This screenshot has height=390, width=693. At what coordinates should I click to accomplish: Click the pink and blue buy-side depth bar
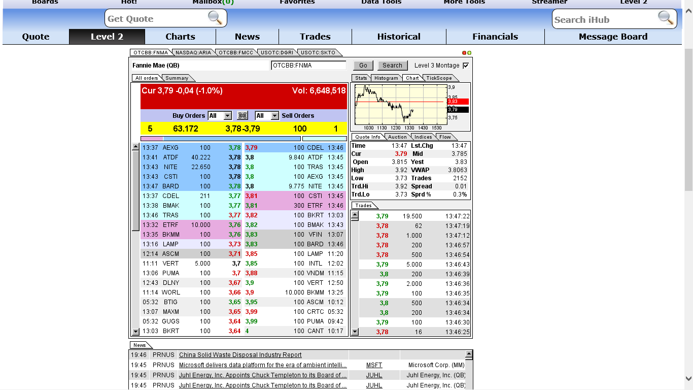(x=221, y=139)
